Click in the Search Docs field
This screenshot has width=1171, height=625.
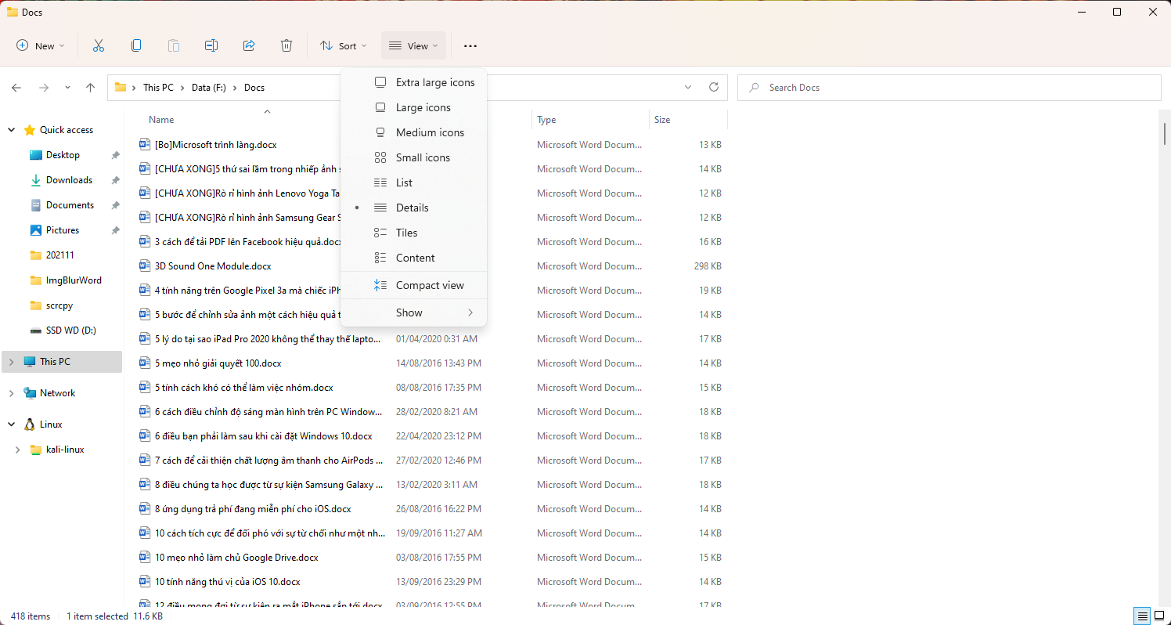pos(949,88)
